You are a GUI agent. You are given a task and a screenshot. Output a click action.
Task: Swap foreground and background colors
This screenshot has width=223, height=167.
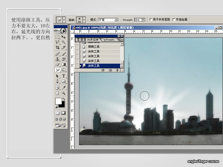coord(64,99)
